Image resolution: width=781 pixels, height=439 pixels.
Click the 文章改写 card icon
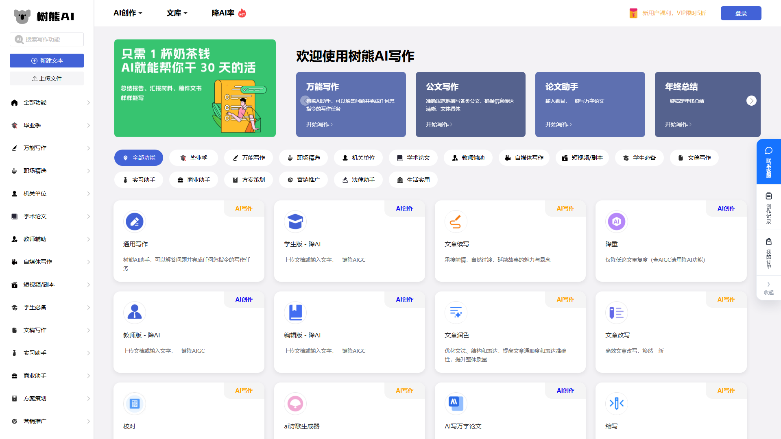(617, 313)
